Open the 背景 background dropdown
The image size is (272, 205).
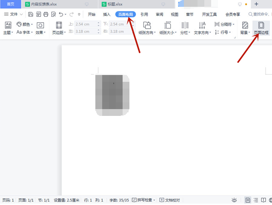click(245, 32)
